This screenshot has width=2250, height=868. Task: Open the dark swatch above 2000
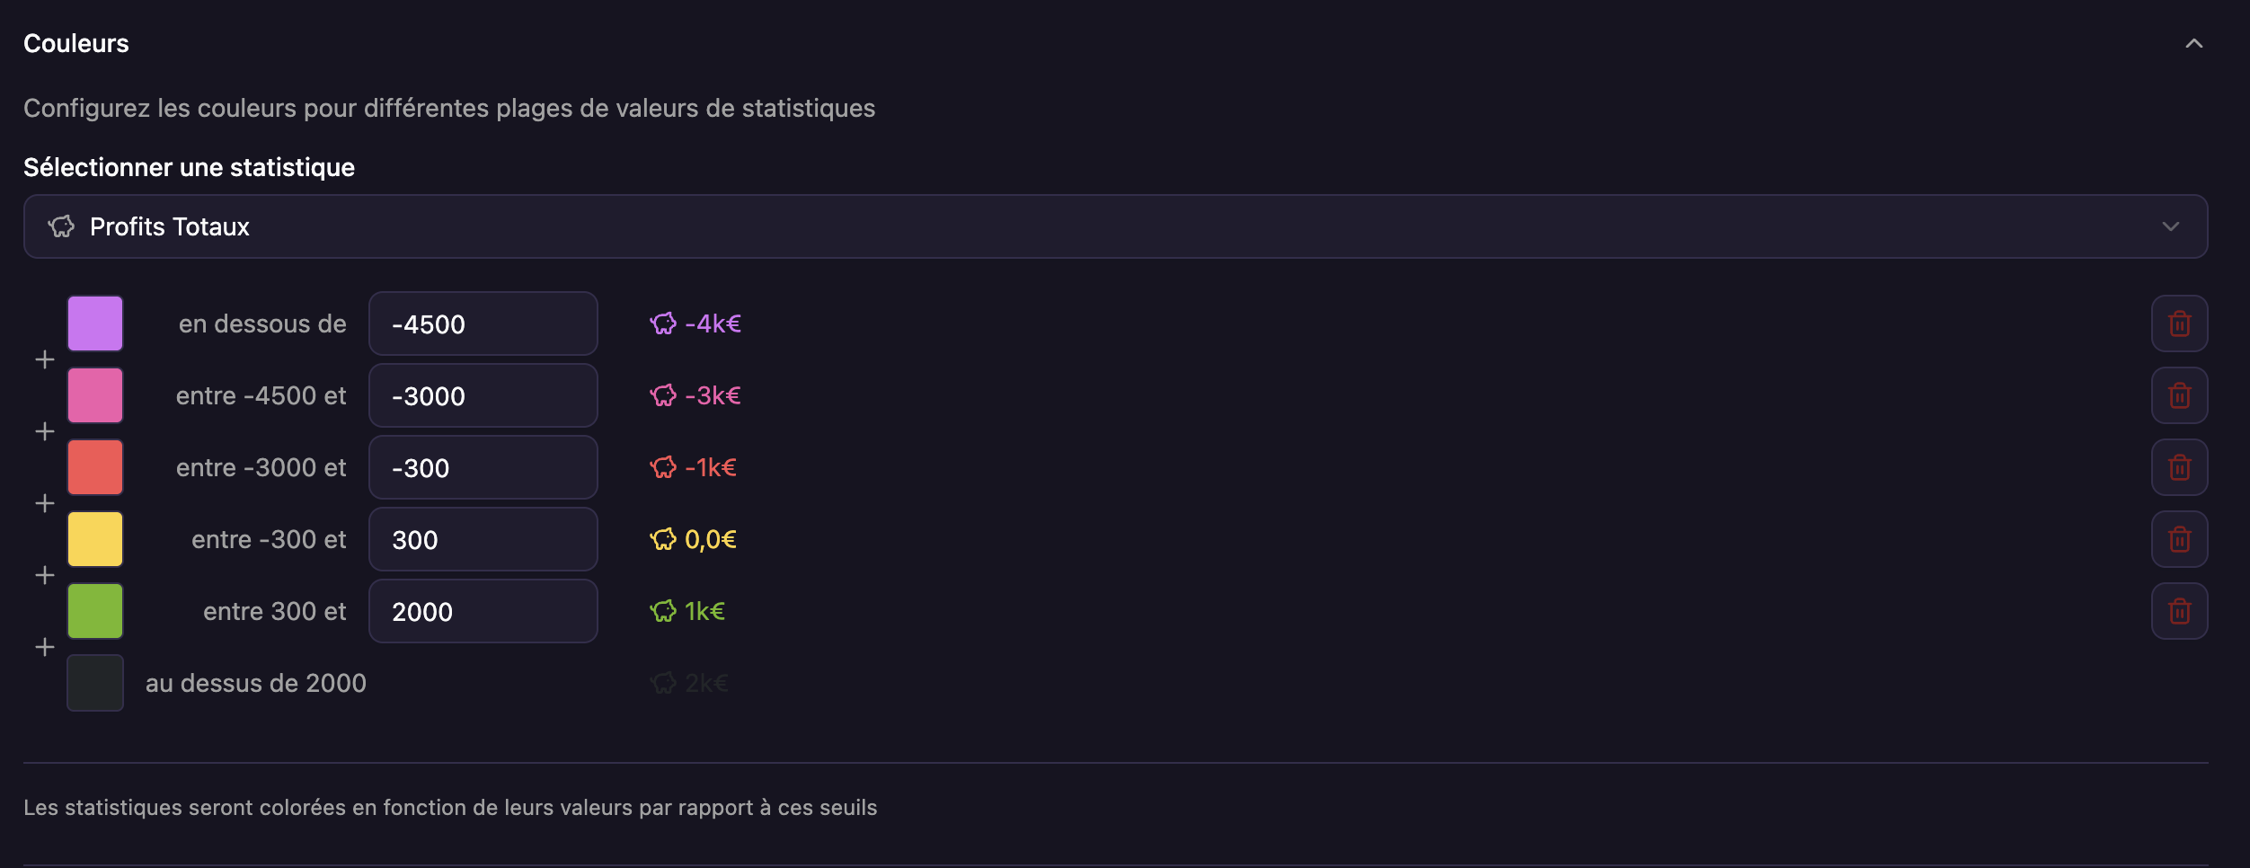[95, 683]
